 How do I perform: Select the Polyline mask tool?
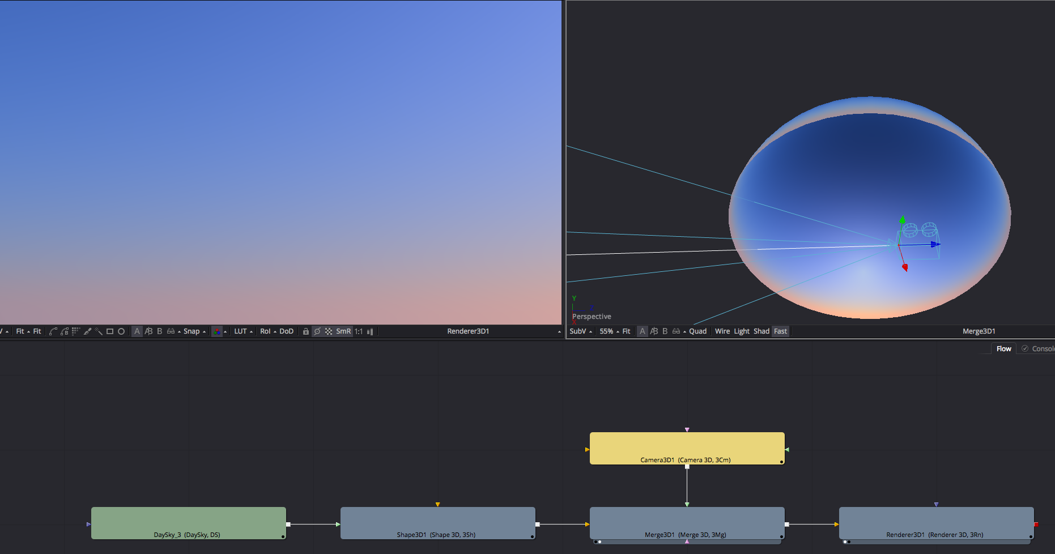pos(53,331)
